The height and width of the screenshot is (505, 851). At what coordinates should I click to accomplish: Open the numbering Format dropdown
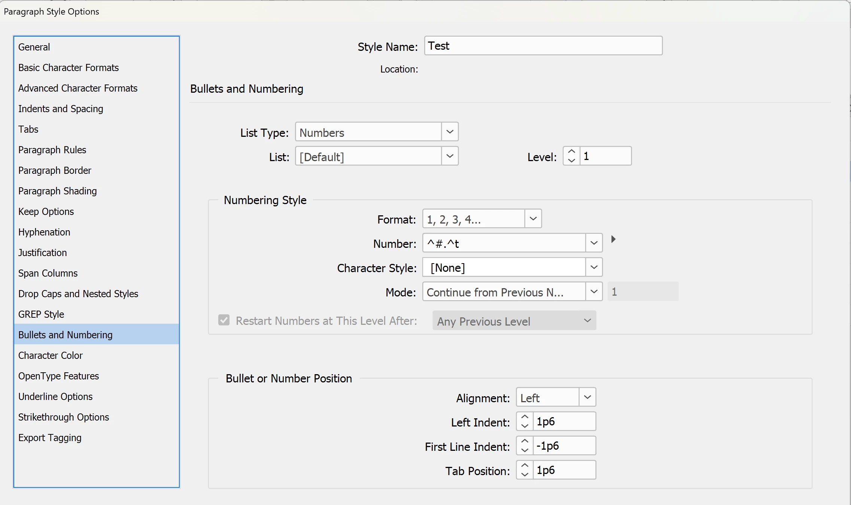point(533,219)
